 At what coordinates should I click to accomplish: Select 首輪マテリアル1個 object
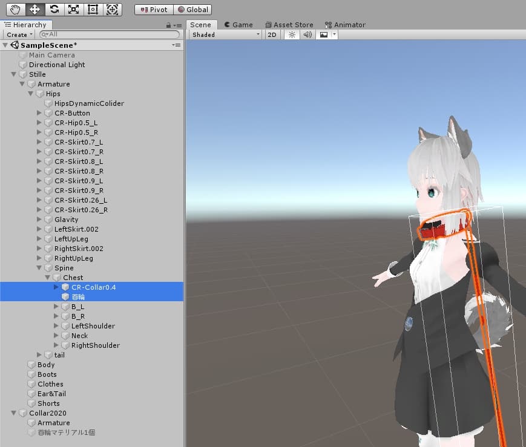click(67, 432)
